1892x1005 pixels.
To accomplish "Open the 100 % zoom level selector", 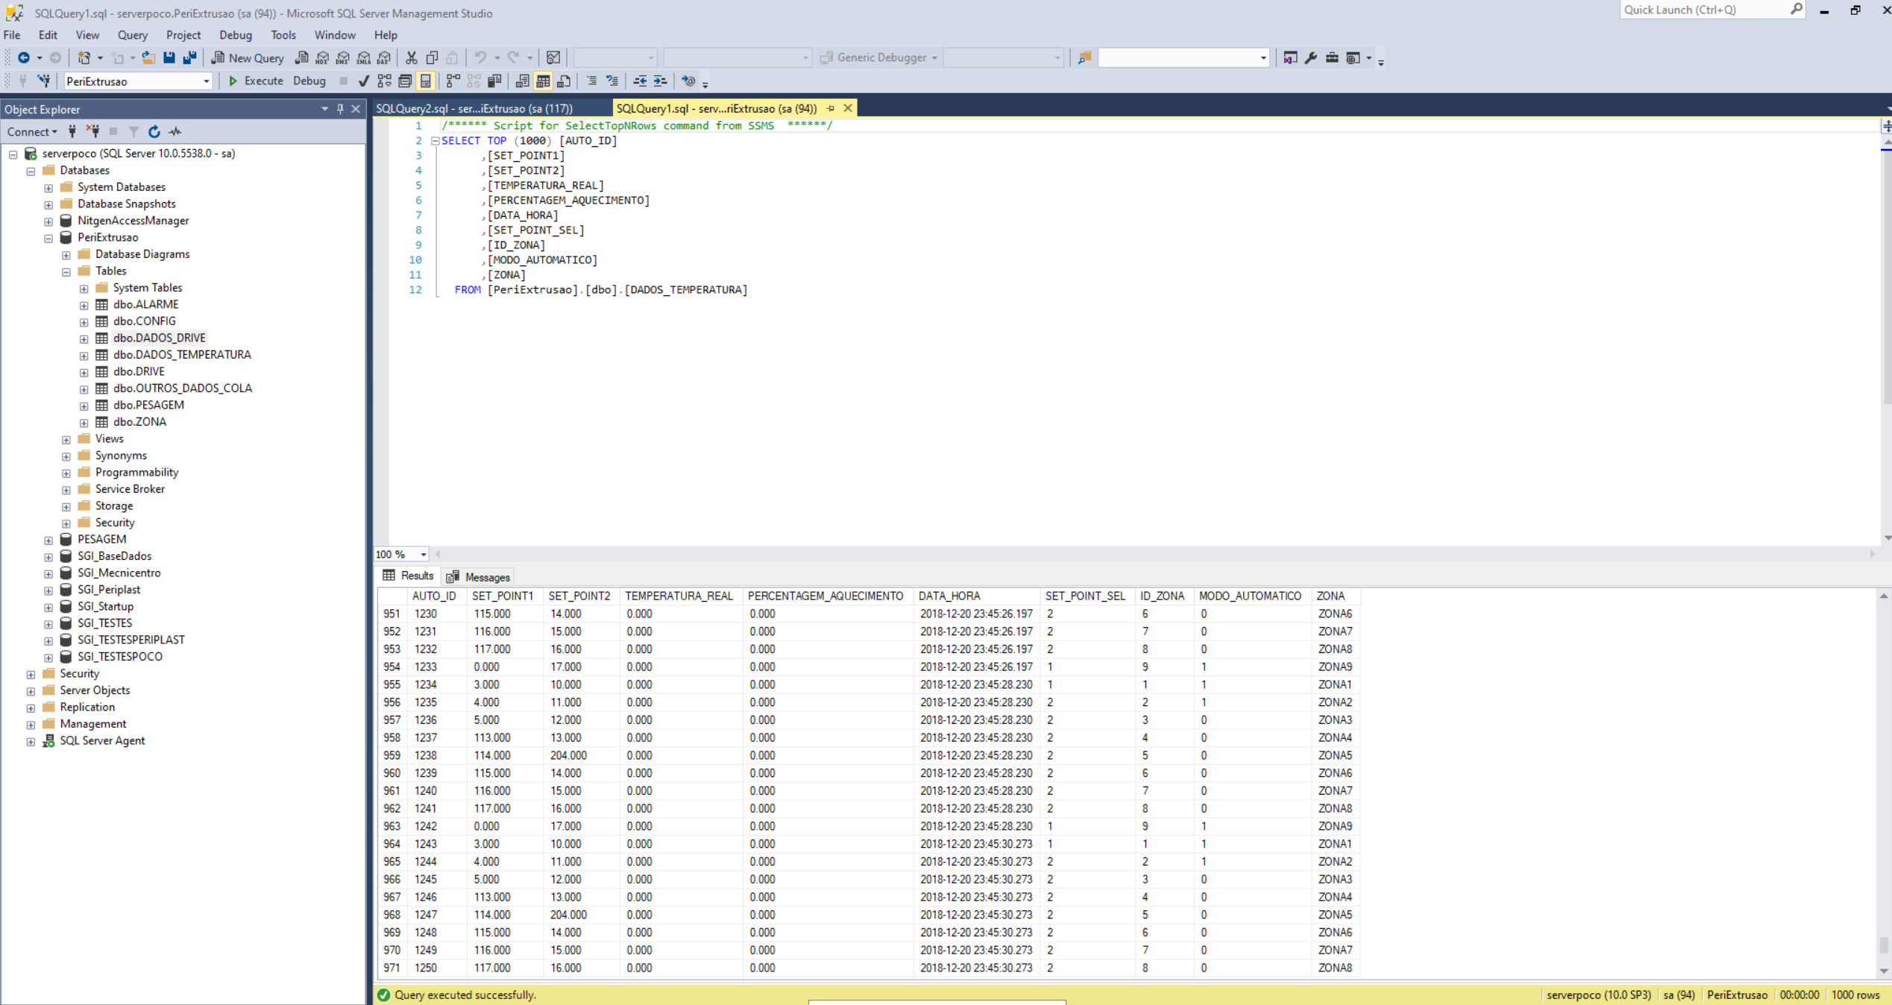I will click(x=423, y=554).
